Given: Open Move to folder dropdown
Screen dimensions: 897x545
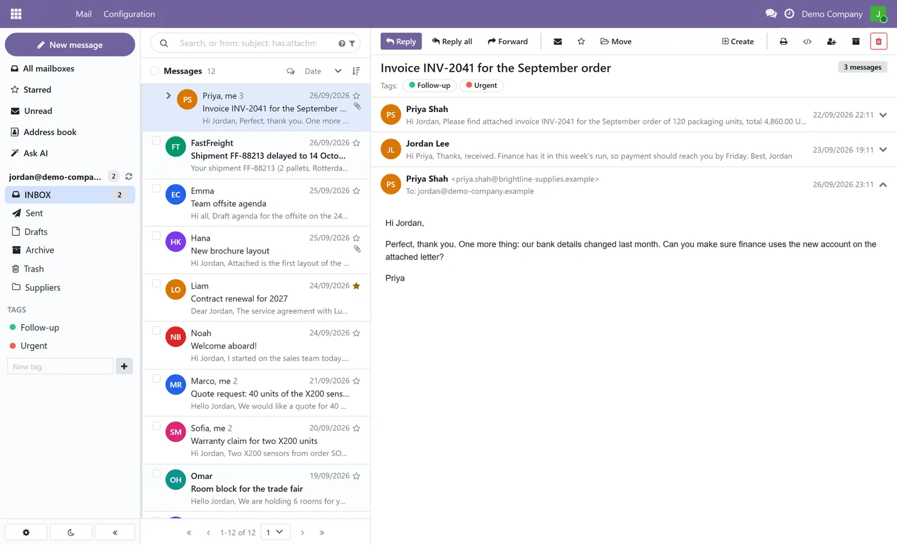Looking at the screenshot, I should (616, 42).
